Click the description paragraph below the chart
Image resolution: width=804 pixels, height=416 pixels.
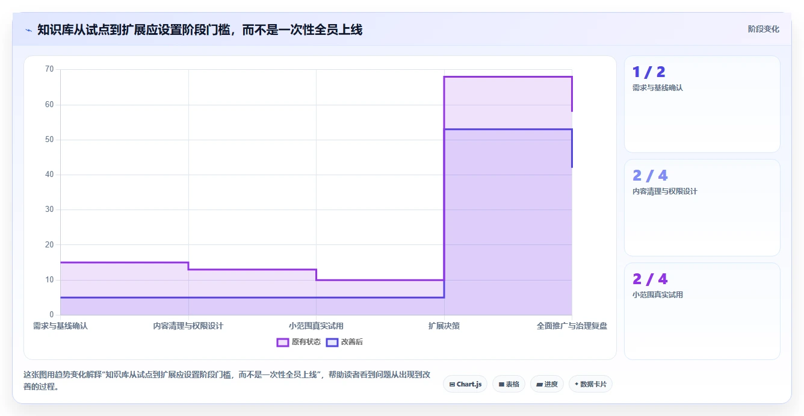click(227, 380)
